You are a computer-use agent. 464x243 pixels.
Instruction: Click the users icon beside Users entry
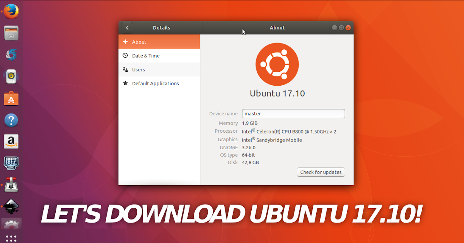point(125,69)
